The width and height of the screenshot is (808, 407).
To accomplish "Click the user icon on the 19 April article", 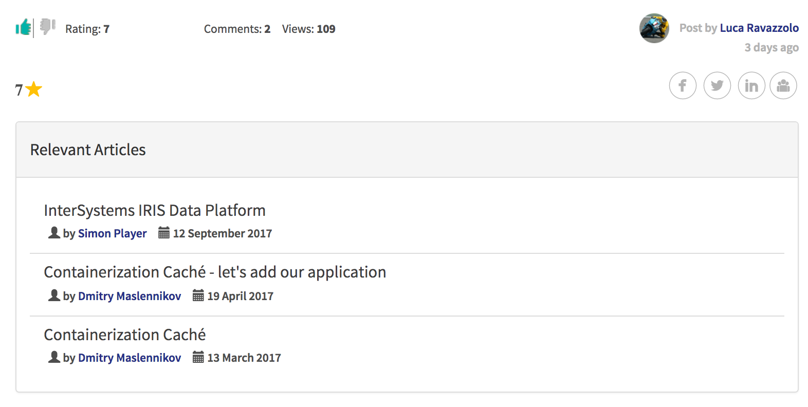I will [x=54, y=295].
